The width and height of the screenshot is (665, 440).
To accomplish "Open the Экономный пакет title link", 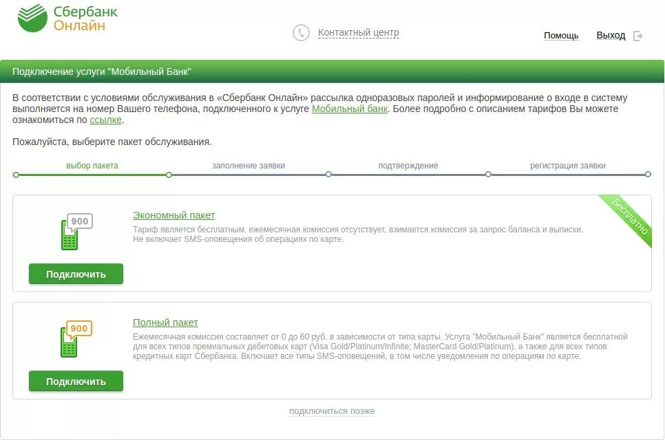I will click(x=174, y=215).
